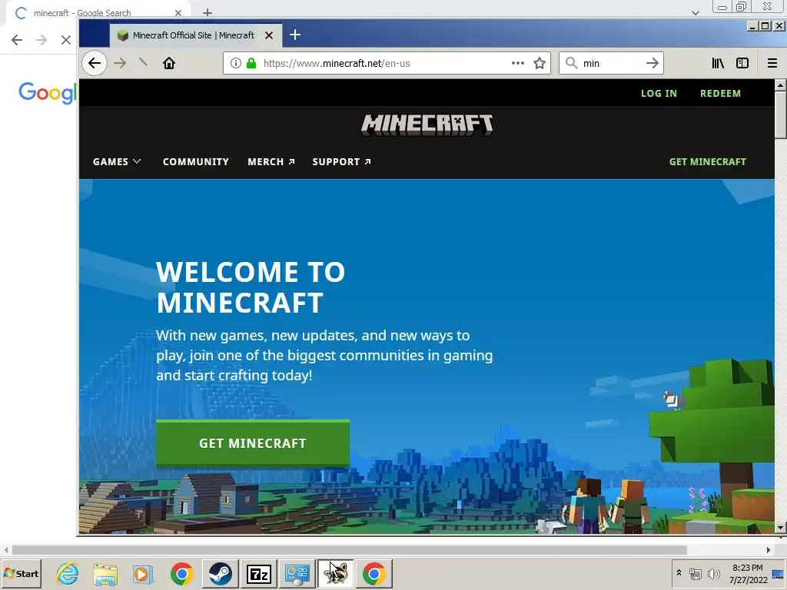Screen dimensions: 787x590
Task: Click WELCOME TO MINECRAFT heading
Action: pos(251,287)
